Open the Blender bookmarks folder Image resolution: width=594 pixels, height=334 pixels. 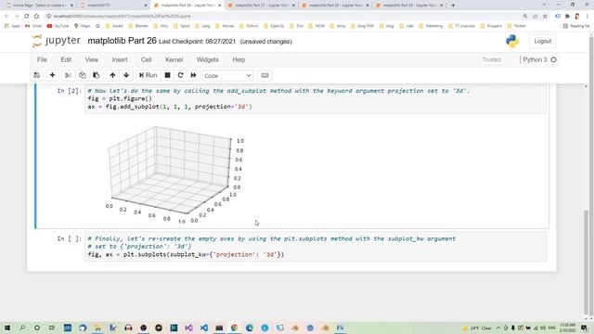138,26
